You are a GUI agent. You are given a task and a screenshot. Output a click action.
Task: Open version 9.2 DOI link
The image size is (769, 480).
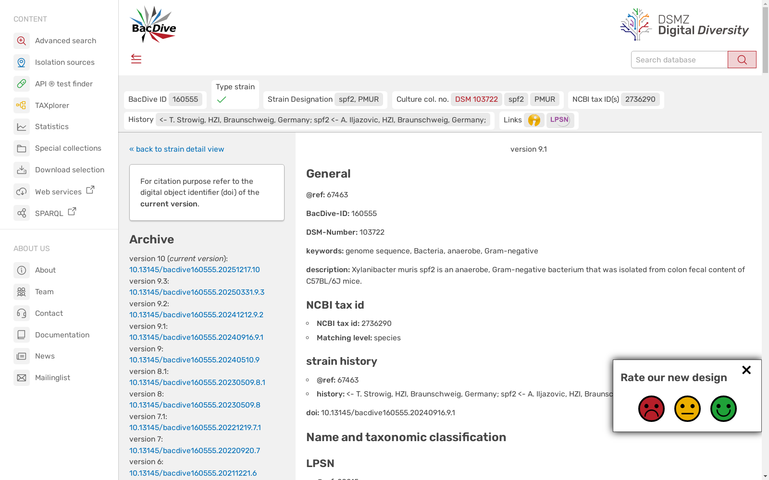pyautogui.click(x=196, y=315)
